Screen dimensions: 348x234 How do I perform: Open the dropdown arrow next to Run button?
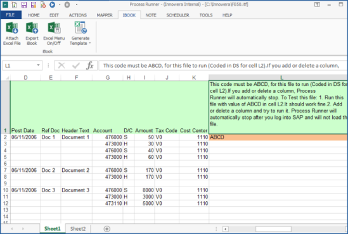pos(60,4)
